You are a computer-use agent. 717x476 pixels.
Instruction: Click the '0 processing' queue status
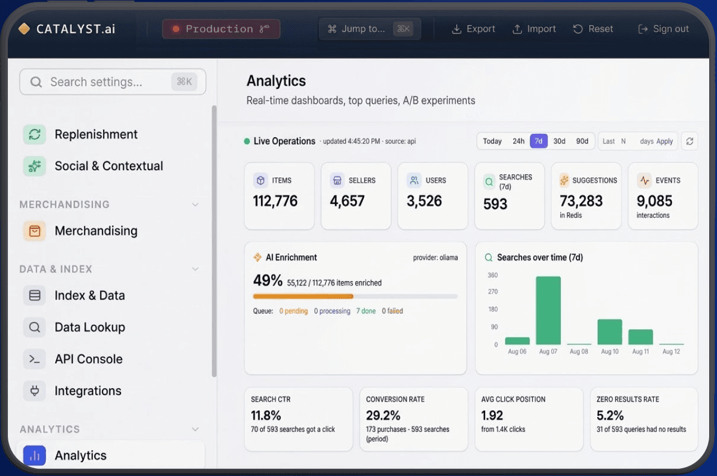332,311
